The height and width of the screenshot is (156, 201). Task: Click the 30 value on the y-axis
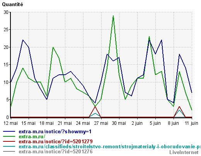[x=6, y=12]
